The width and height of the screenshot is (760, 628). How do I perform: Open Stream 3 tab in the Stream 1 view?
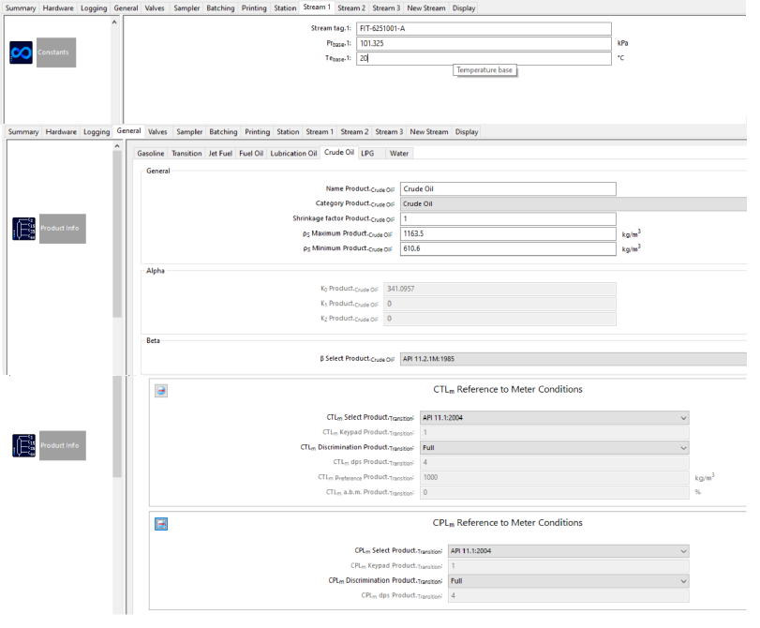tap(386, 8)
